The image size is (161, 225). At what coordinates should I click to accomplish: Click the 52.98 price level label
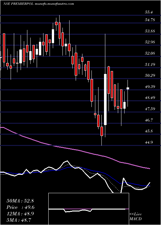[x=150, y=42]
